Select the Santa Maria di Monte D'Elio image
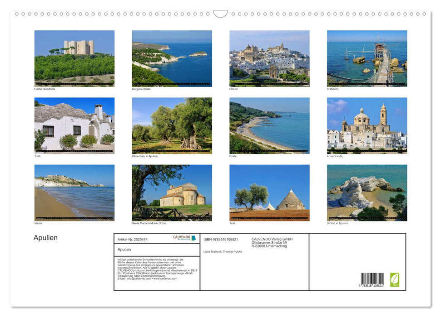The image size is (441, 317). (x=172, y=191)
